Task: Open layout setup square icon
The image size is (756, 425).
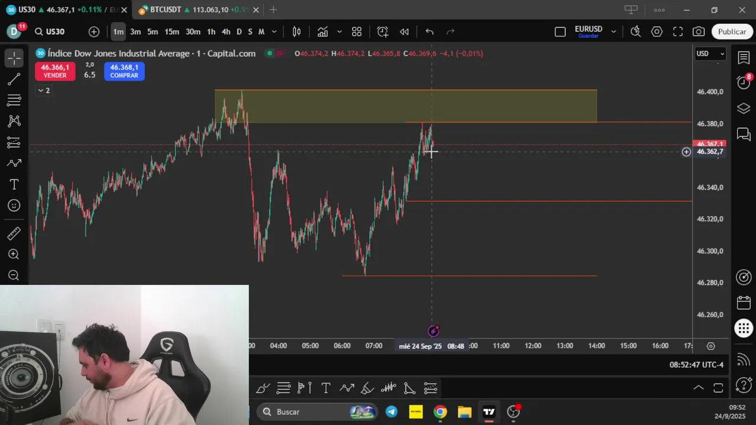Action: tap(561, 32)
